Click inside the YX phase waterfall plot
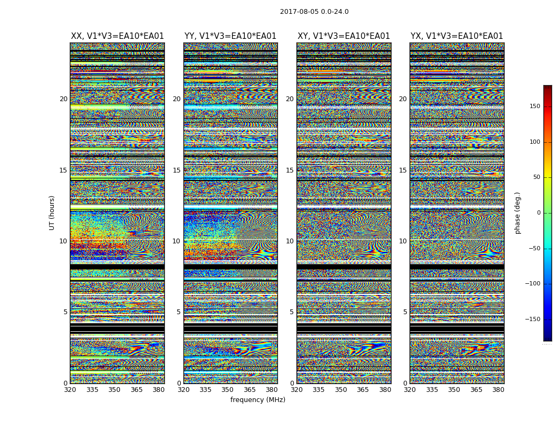The height and width of the screenshot is (426, 560). click(457, 213)
